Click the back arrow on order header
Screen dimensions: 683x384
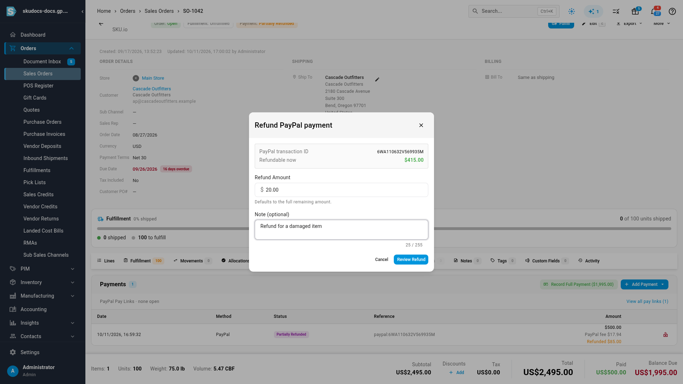(x=101, y=24)
